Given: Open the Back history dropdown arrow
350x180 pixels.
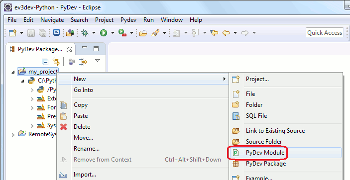Looking at the screenshot, I should pyautogui.click(x=235, y=33).
